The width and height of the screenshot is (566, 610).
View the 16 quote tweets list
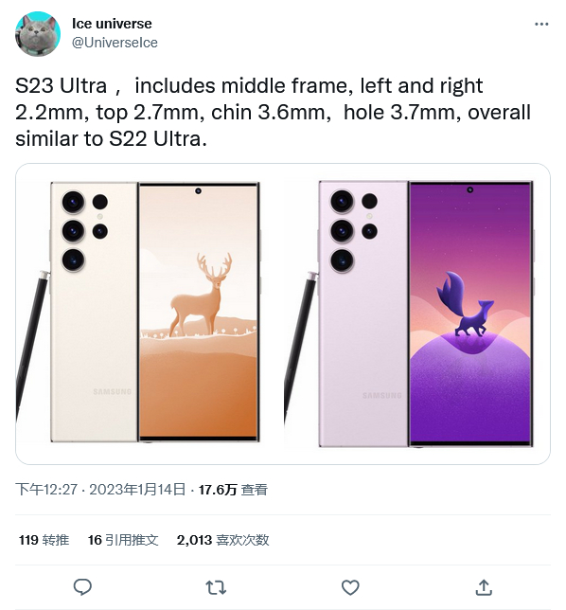coord(123,540)
